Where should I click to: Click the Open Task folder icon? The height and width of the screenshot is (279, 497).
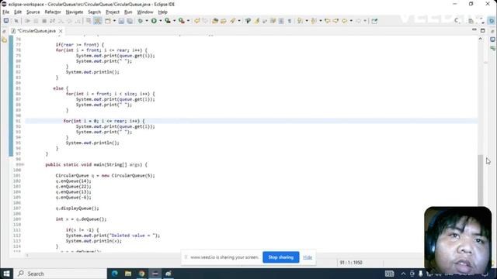[x=224, y=21]
